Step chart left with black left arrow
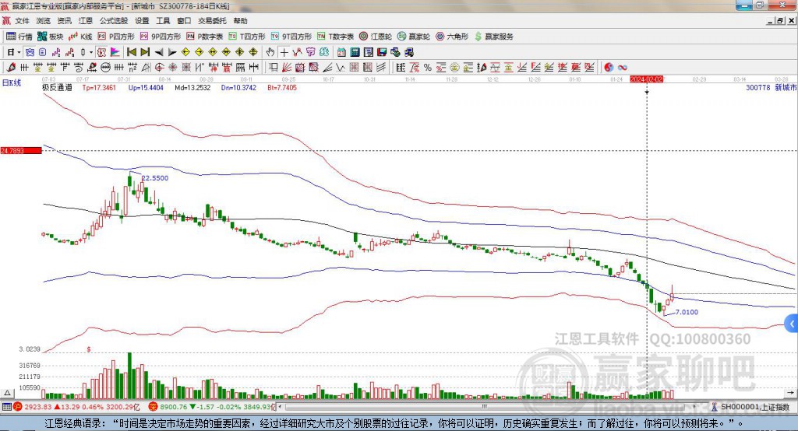This screenshot has width=798, height=431. (159, 52)
